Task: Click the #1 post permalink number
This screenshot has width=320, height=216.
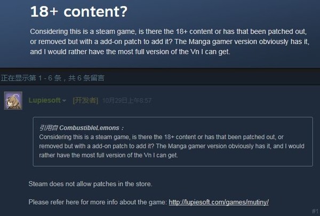Action: 315,211
